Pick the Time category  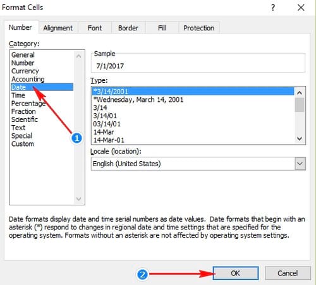(x=42, y=95)
